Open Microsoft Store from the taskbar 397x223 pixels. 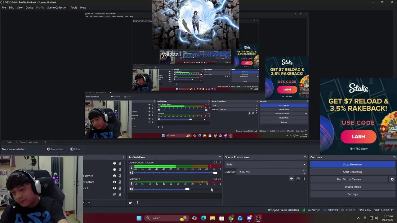222,218
